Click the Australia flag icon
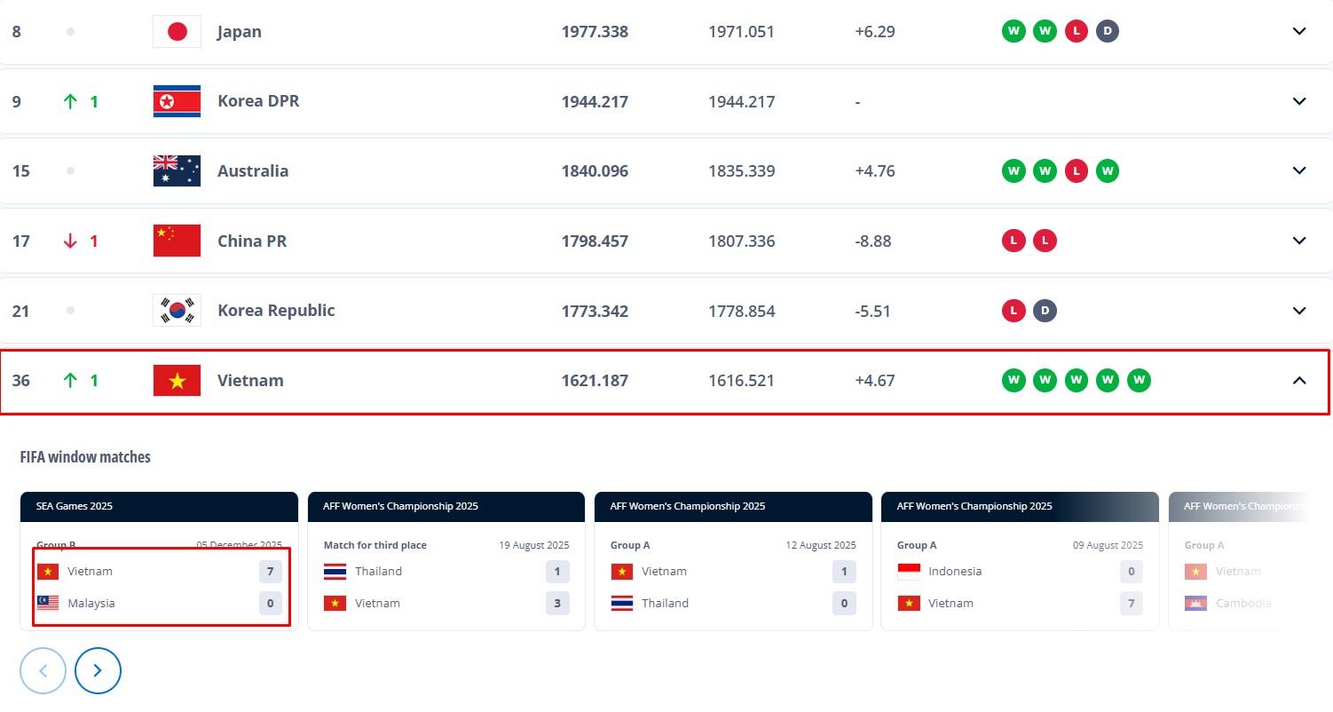 177,170
